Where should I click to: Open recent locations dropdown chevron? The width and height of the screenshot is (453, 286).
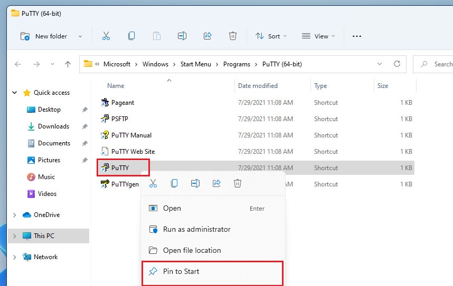click(x=52, y=64)
